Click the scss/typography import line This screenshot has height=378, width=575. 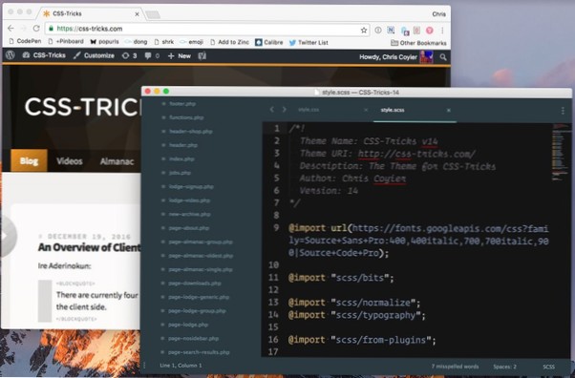pos(357,315)
